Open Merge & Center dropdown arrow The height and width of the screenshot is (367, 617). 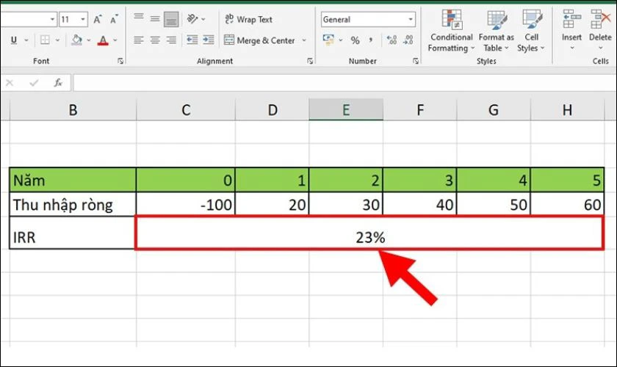(304, 40)
